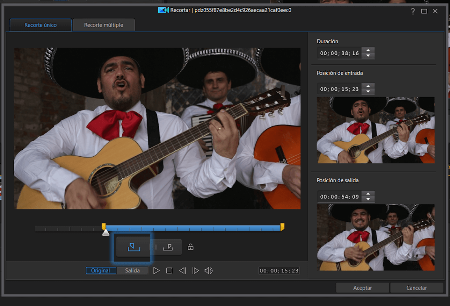Image resolution: width=450 pixels, height=306 pixels.
Task: Switch preview to Salida mode
Action: click(x=132, y=271)
